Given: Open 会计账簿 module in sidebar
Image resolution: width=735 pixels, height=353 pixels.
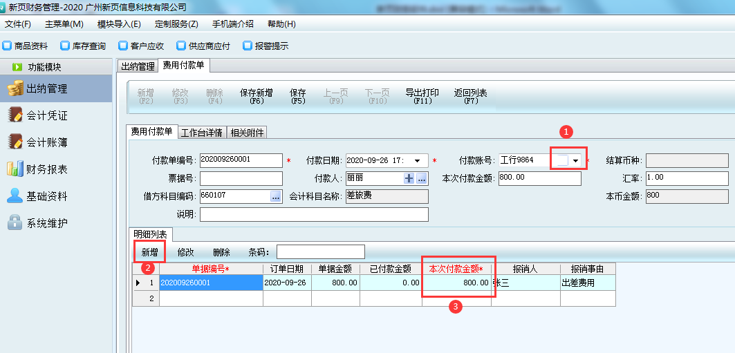Looking at the screenshot, I should coord(47,142).
